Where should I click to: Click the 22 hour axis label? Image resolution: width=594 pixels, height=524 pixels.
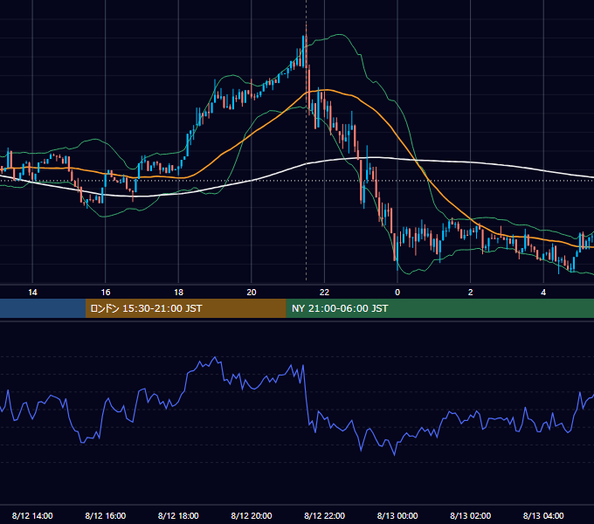tap(324, 293)
